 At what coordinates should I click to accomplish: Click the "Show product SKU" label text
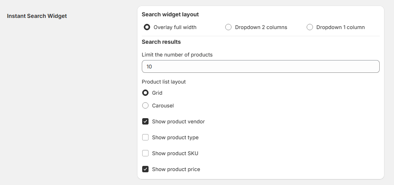coord(175,153)
